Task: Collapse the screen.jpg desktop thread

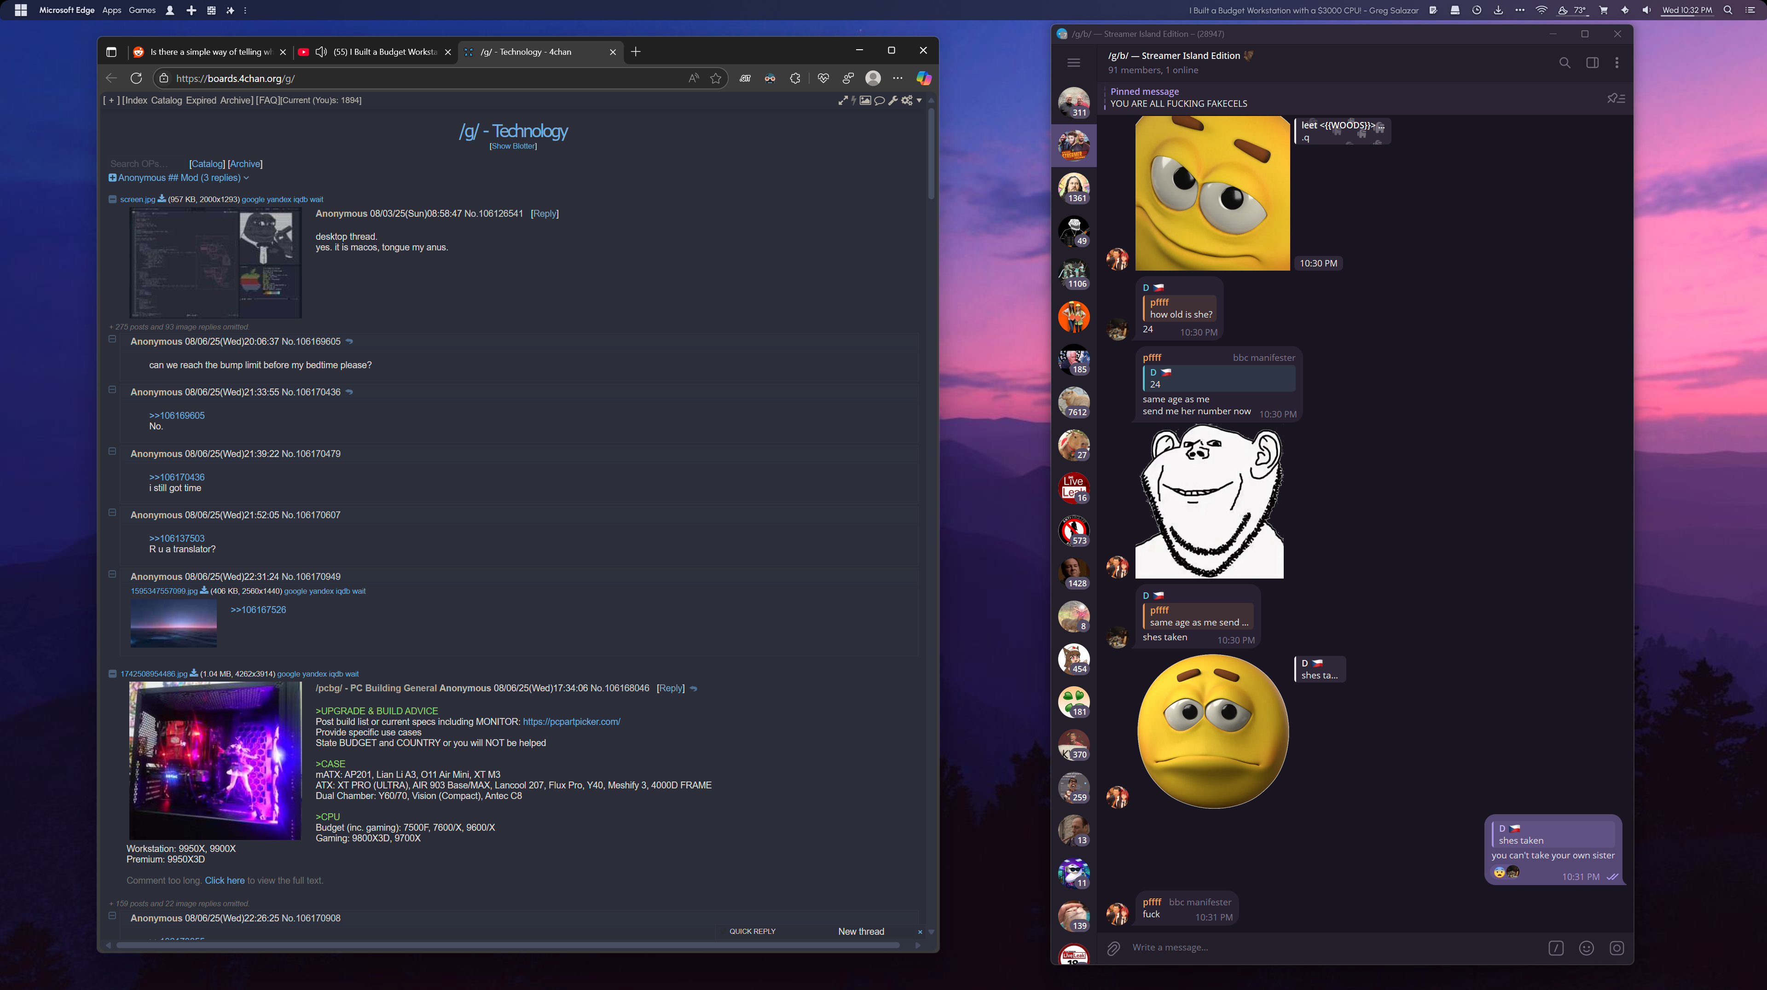Action: click(x=112, y=199)
